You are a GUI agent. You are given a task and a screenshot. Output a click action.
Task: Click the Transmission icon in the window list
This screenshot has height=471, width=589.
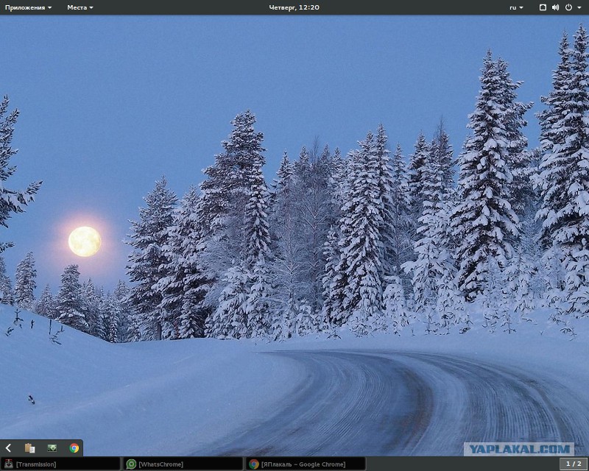[8, 464]
